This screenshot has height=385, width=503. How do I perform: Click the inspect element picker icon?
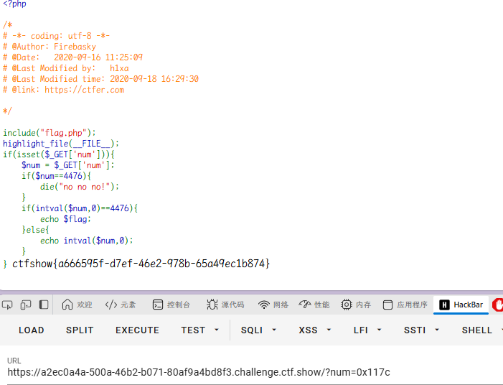(7, 305)
